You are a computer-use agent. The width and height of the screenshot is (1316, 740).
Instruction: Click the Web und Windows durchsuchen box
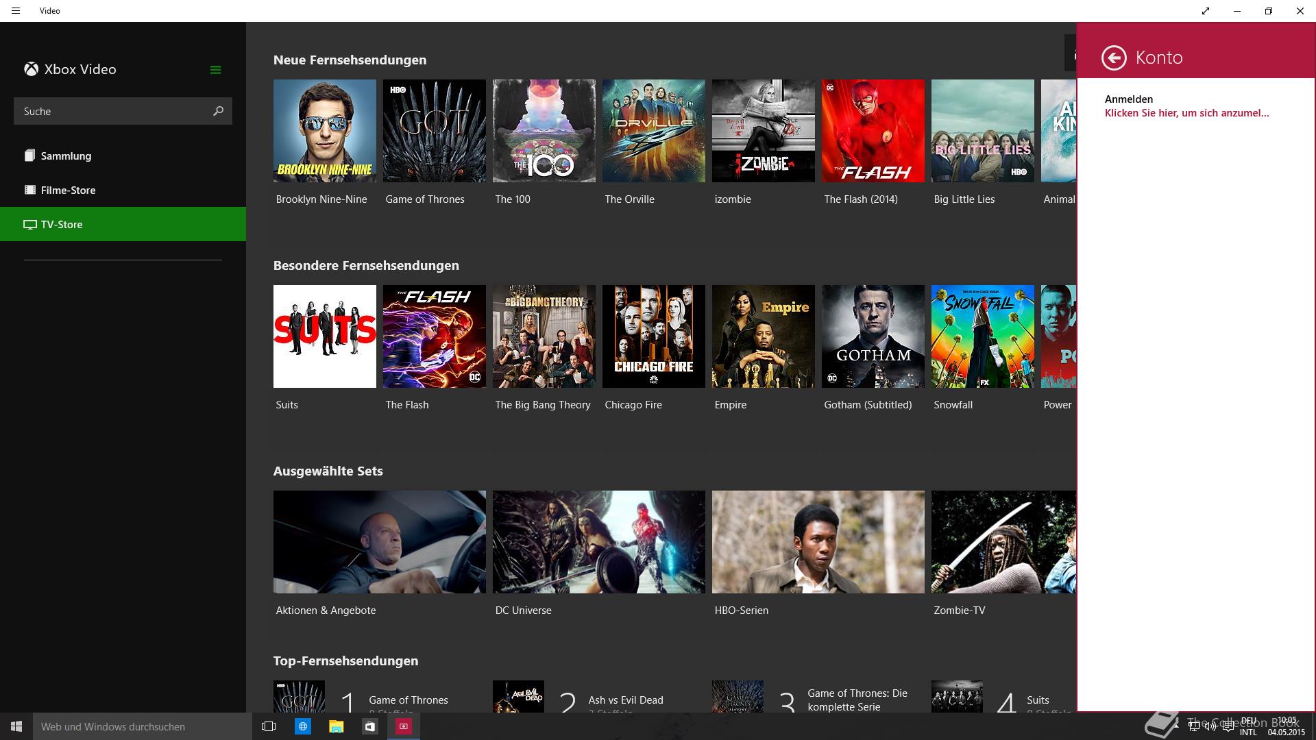click(143, 726)
